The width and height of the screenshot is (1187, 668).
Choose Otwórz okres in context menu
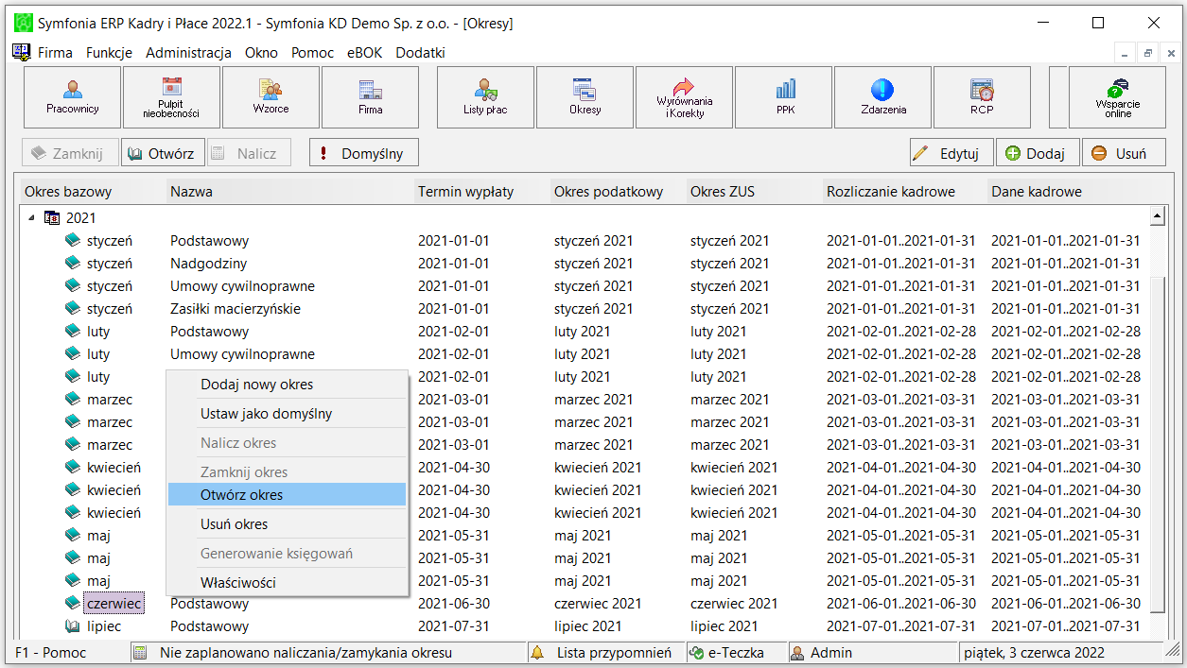click(287, 494)
